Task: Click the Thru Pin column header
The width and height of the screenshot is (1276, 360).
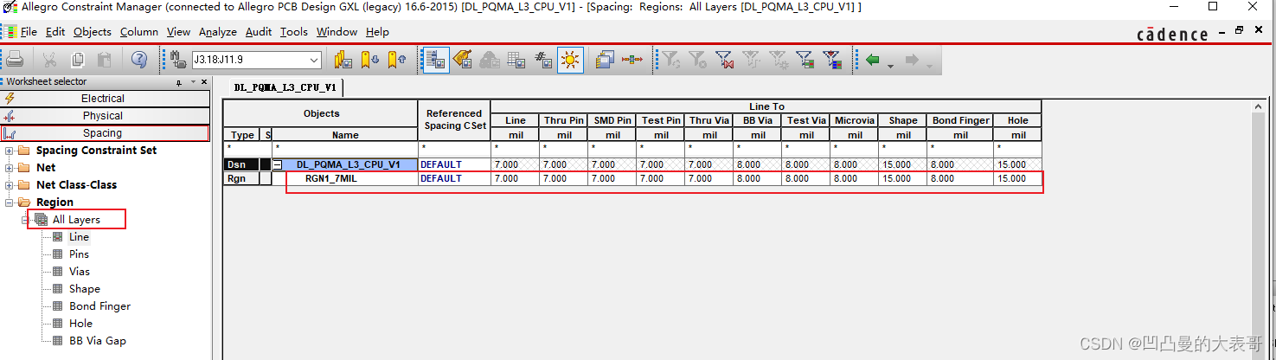Action: [x=565, y=120]
